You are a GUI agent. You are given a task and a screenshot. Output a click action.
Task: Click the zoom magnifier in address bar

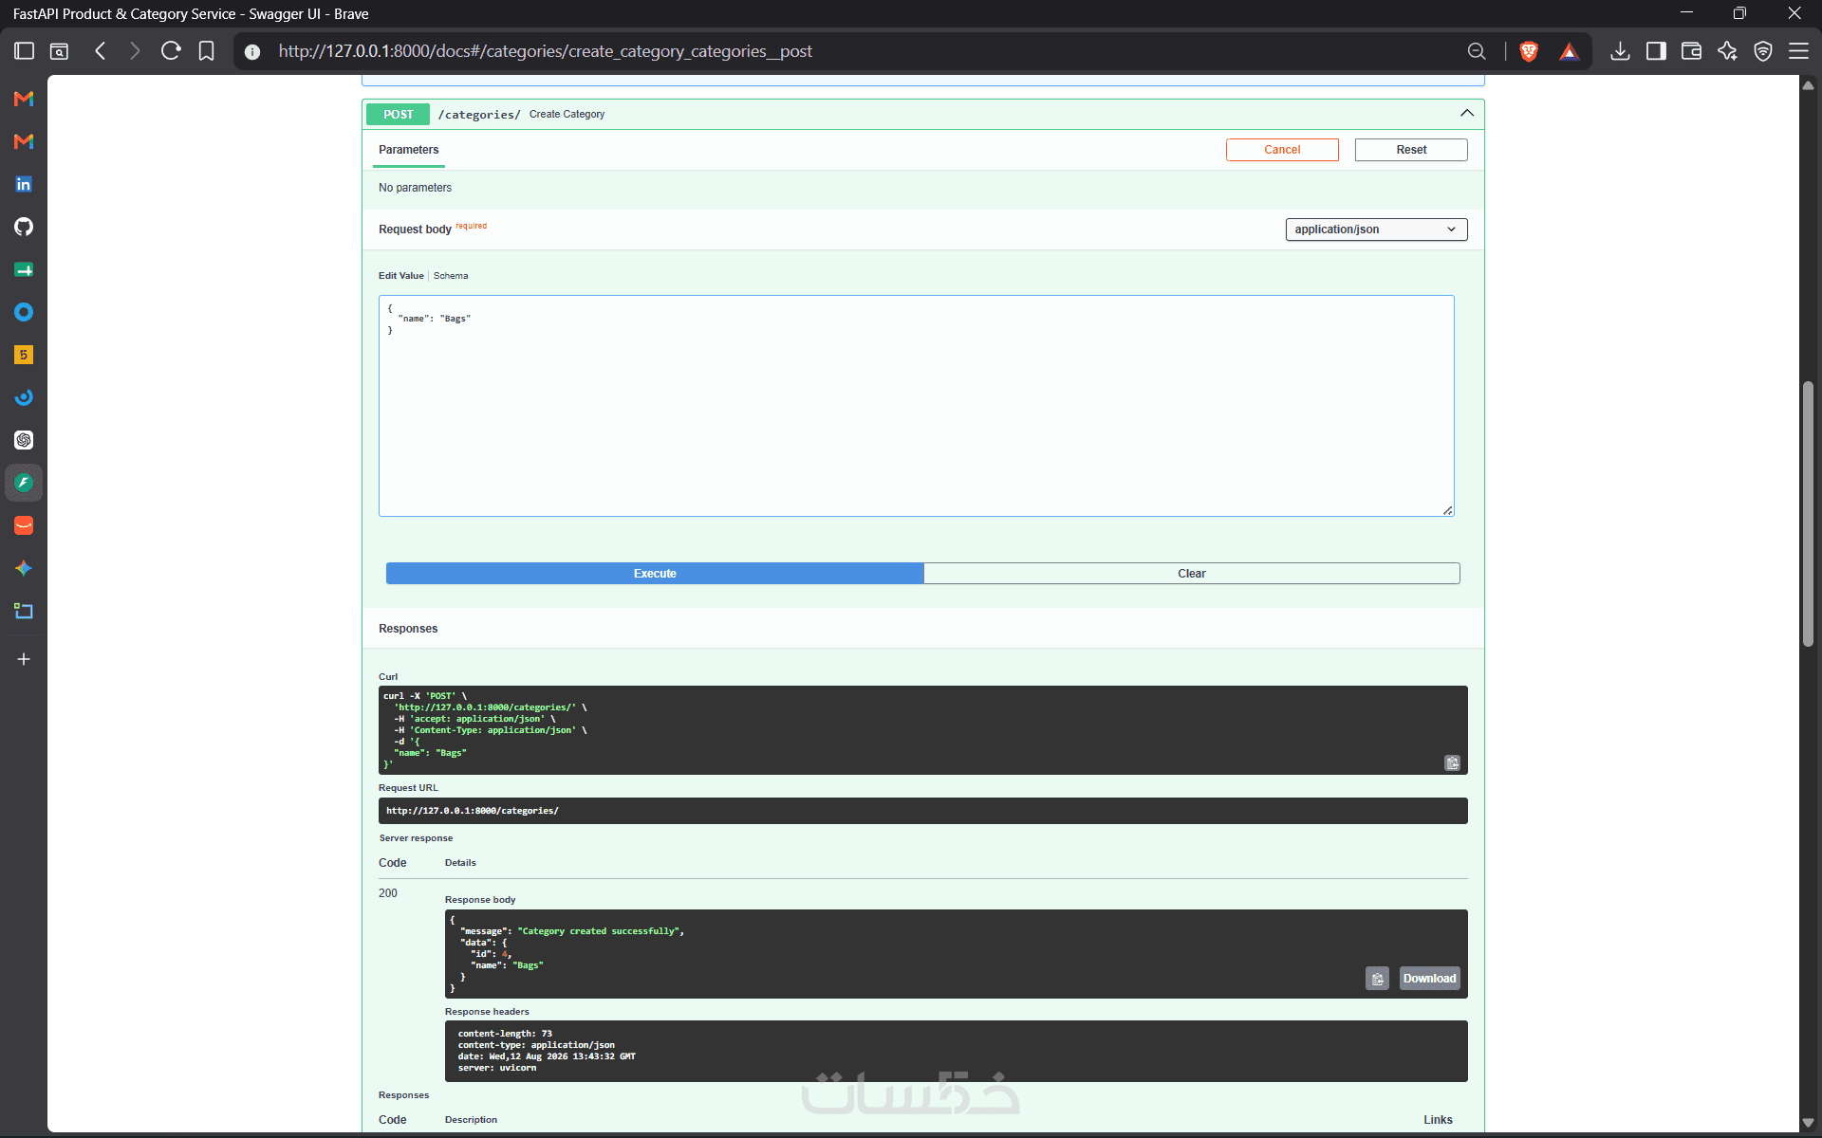click(1477, 51)
